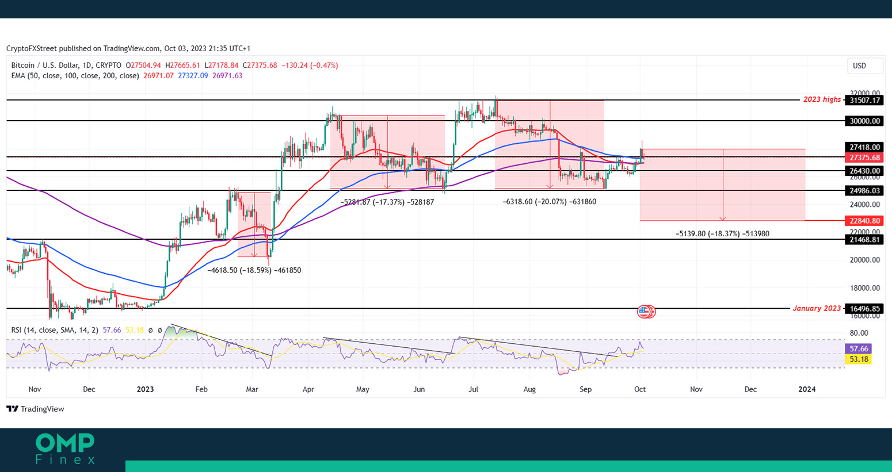Image resolution: width=892 pixels, height=472 pixels.
Task: Click the low value L27178.84
Action: 222,66
